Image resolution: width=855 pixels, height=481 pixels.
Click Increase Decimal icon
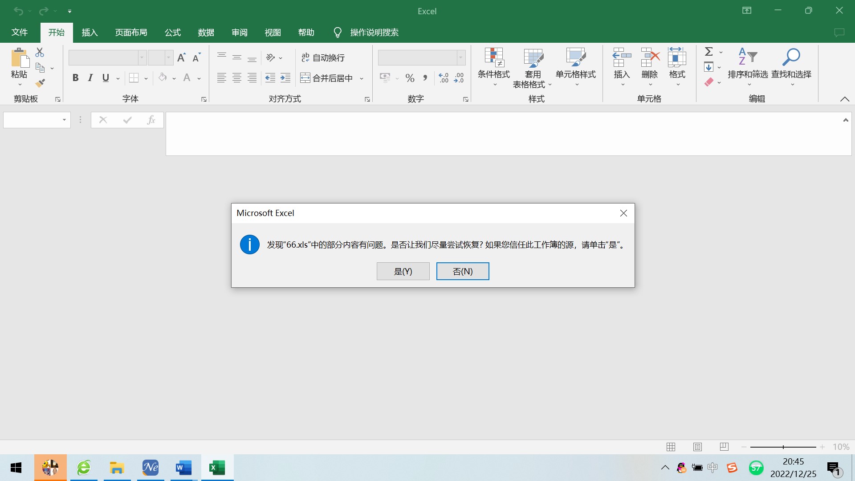tap(444, 78)
